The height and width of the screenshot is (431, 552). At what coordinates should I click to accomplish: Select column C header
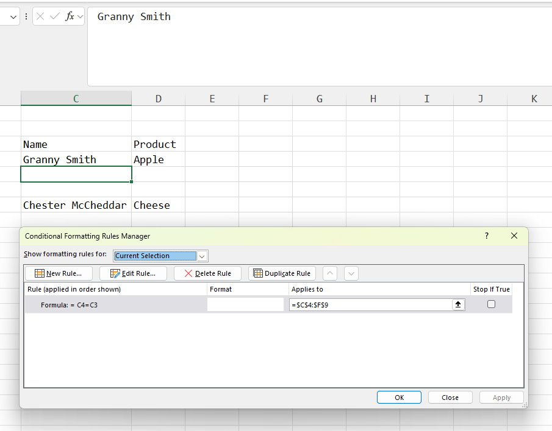pyautogui.click(x=76, y=99)
